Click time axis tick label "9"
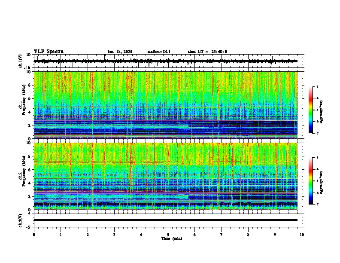Image resolution: width=340 pixels, height=263 pixels. pos(275,235)
